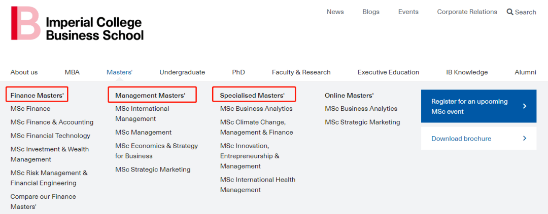Open the Blogs link
The width and height of the screenshot is (548, 214).
pyautogui.click(x=371, y=12)
